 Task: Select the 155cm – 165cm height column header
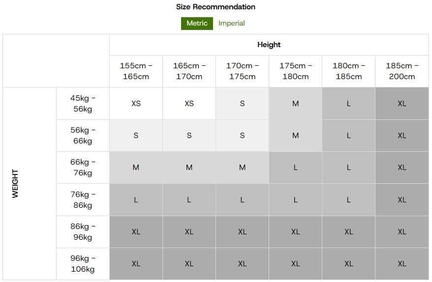coord(136,71)
